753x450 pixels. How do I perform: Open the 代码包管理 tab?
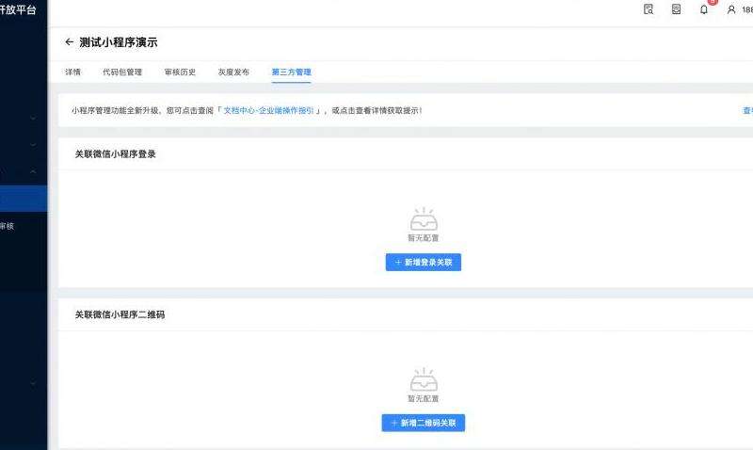(122, 72)
